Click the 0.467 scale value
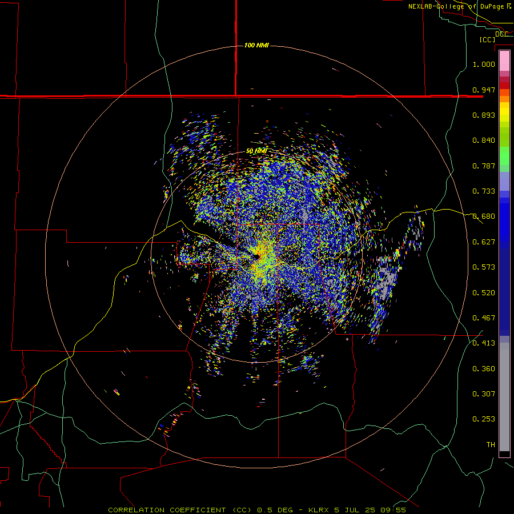Viewport: 514px width, 514px height. click(484, 318)
